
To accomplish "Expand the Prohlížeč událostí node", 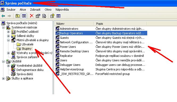I will pos(8,32).
